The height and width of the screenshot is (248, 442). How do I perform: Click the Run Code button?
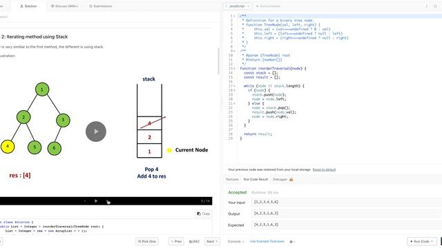click(x=422, y=241)
